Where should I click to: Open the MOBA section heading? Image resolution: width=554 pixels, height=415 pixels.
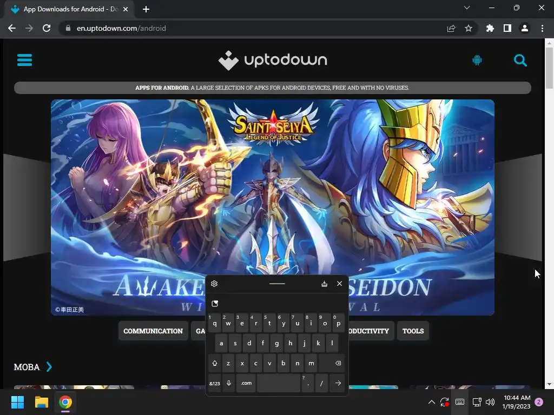pos(27,367)
